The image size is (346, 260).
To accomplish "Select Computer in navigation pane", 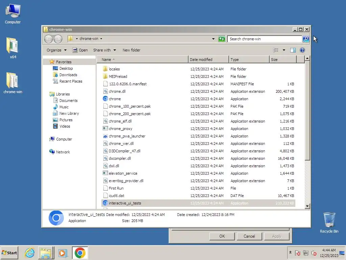I will [61, 139].
